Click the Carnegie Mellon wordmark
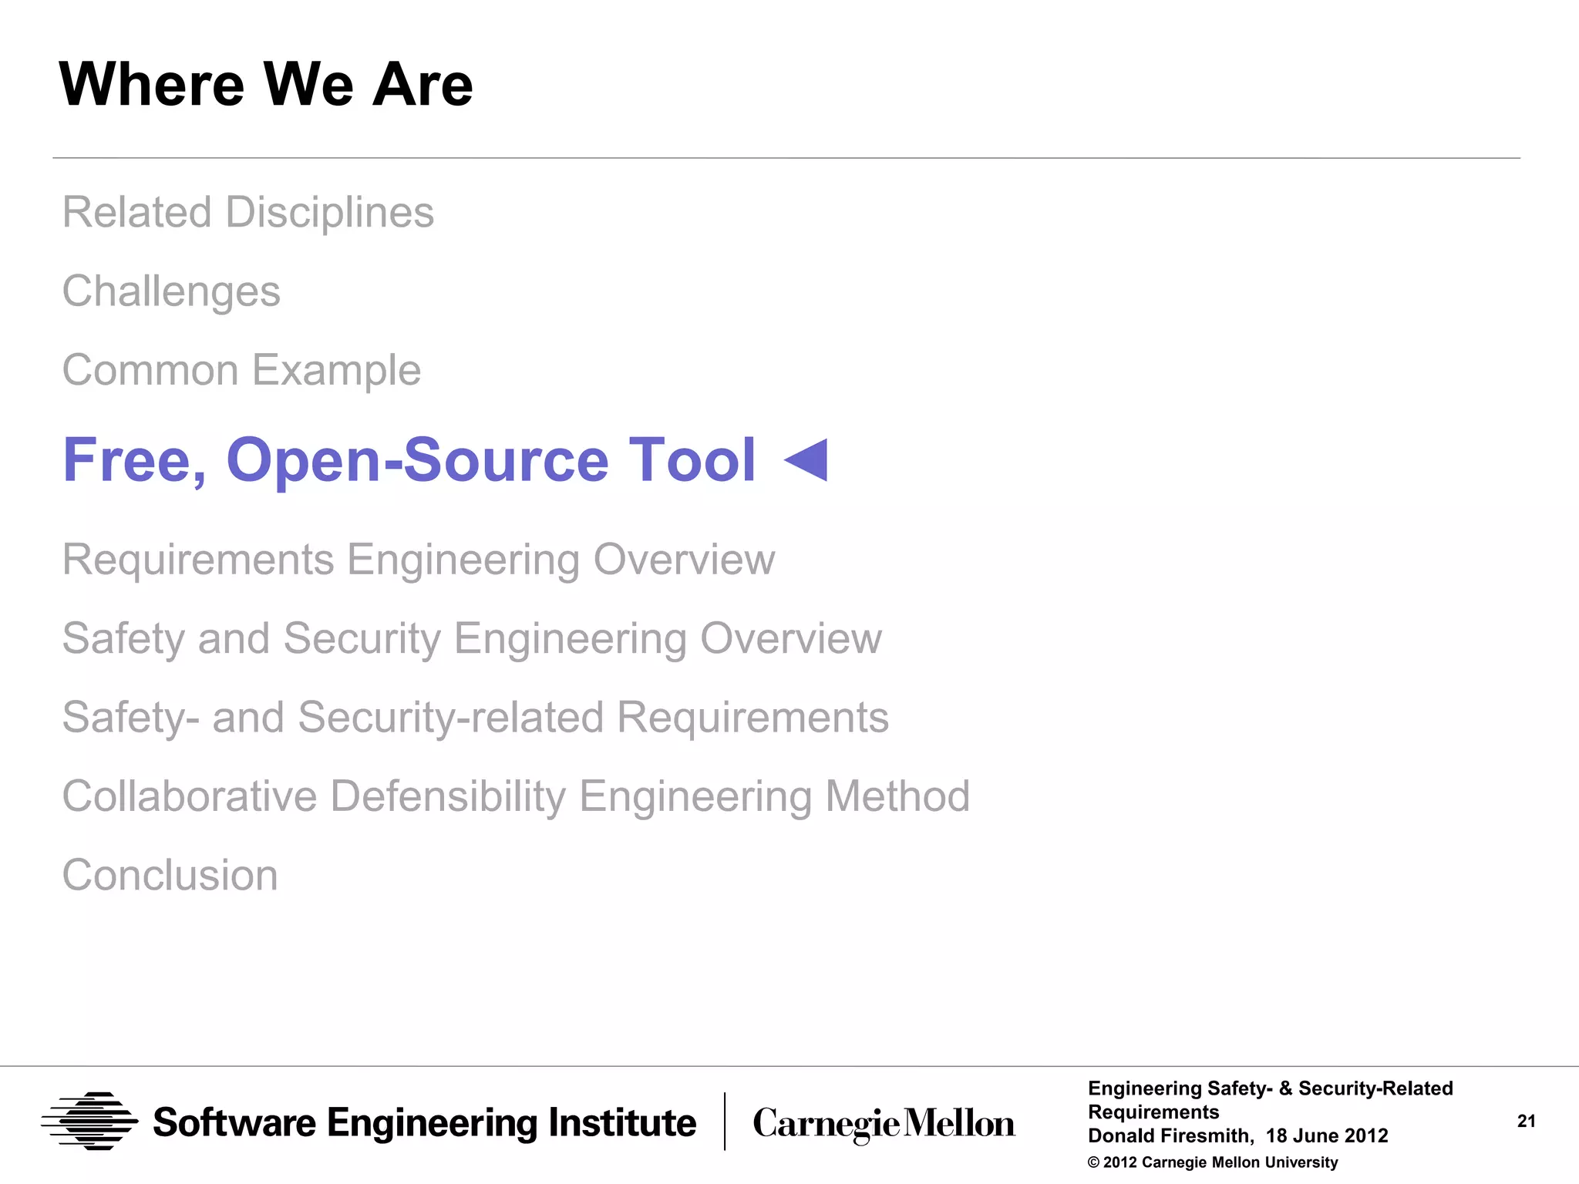This screenshot has width=1579, height=1184. pos(884,1125)
